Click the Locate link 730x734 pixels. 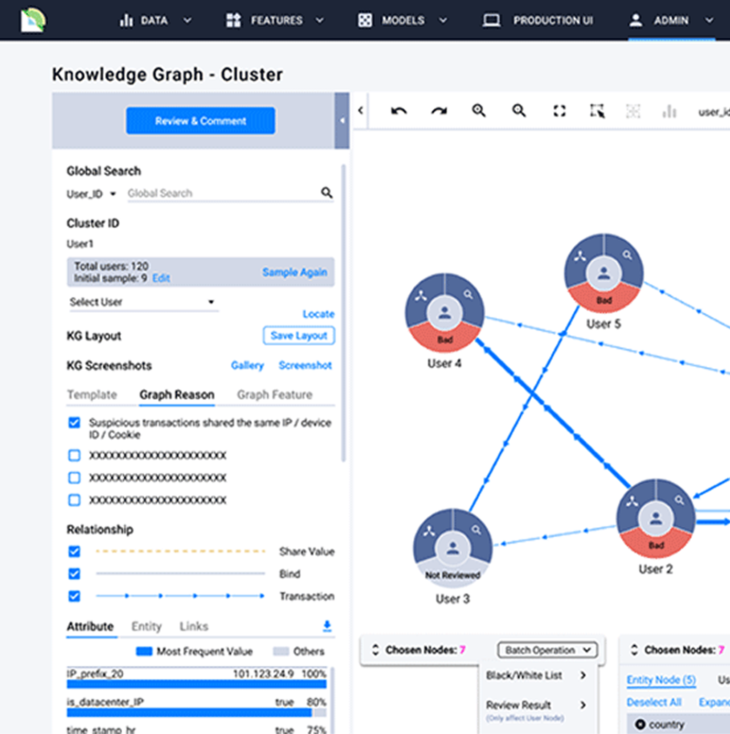[x=318, y=314]
